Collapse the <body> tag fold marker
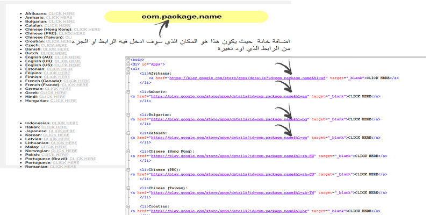 pos(128,60)
